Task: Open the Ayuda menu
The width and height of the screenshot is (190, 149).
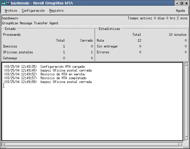Action: 180,11
